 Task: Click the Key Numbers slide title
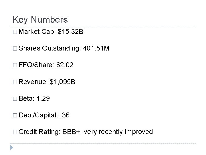coord(40,20)
